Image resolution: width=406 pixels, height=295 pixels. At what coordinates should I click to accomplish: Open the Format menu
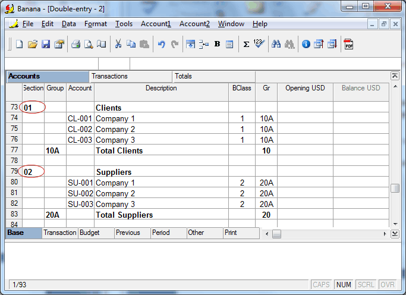point(96,24)
